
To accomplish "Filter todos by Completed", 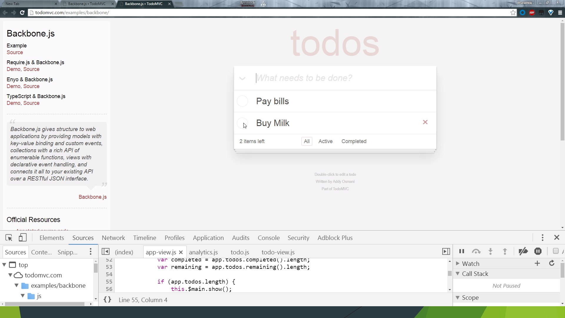I will tap(354, 141).
